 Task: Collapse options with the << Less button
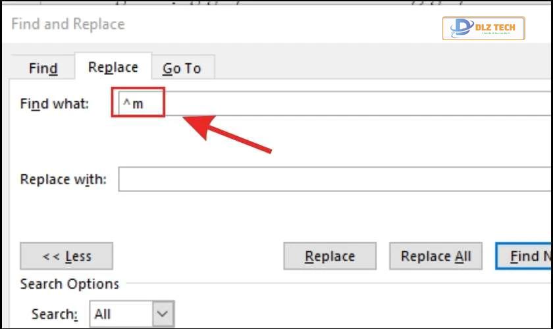[x=66, y=256]
